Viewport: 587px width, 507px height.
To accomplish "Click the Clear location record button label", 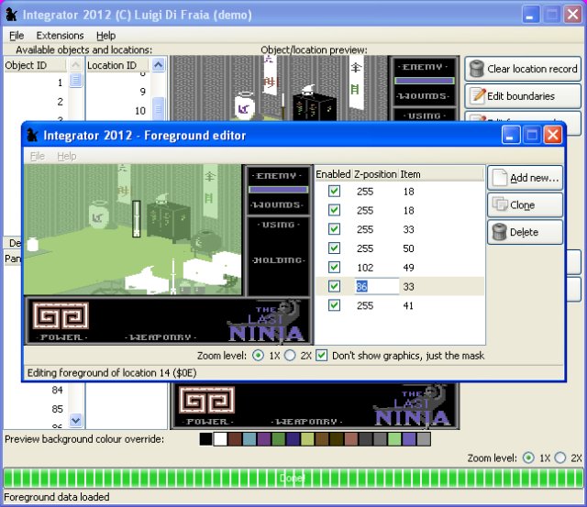I will [x=532, y=69].
